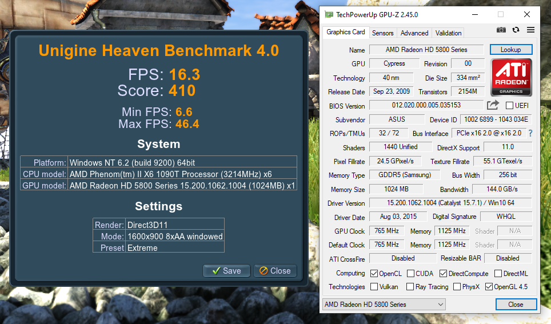Click the GPU-Z title bar app icon

tap(329, 14)
